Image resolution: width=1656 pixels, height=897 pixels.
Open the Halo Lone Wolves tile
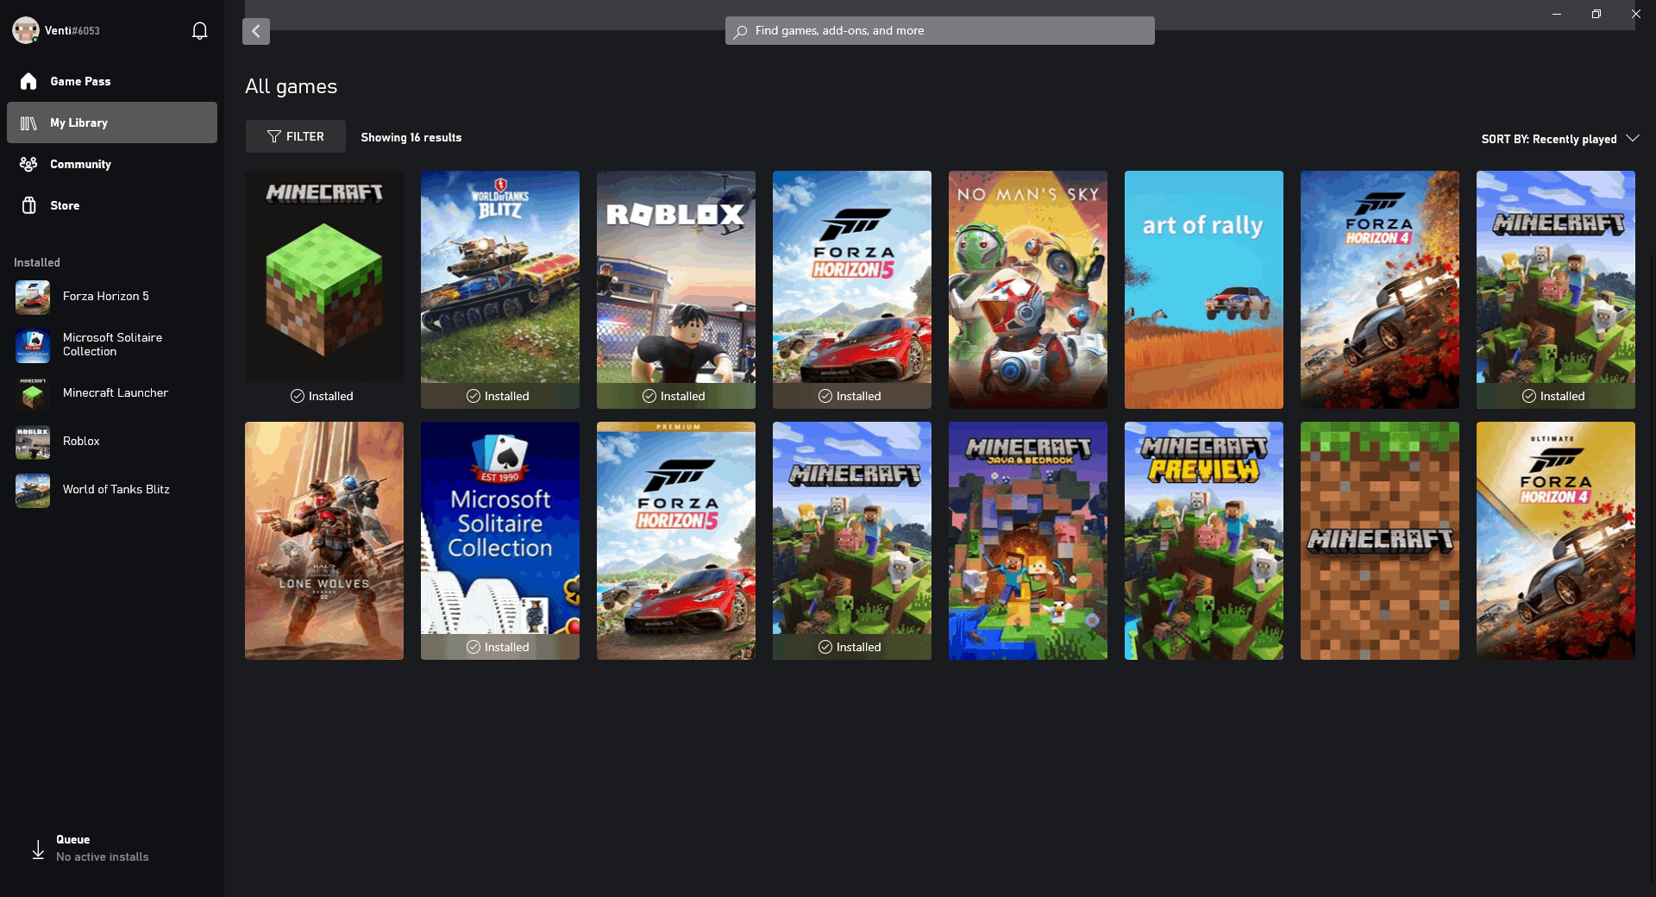[x=324, y=541]
